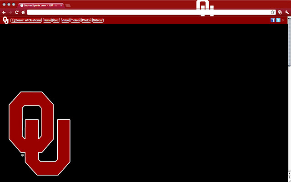291x182 pixels.
Task: Close the Oklahoma toolbar with the X
Action: pos(283,20)
